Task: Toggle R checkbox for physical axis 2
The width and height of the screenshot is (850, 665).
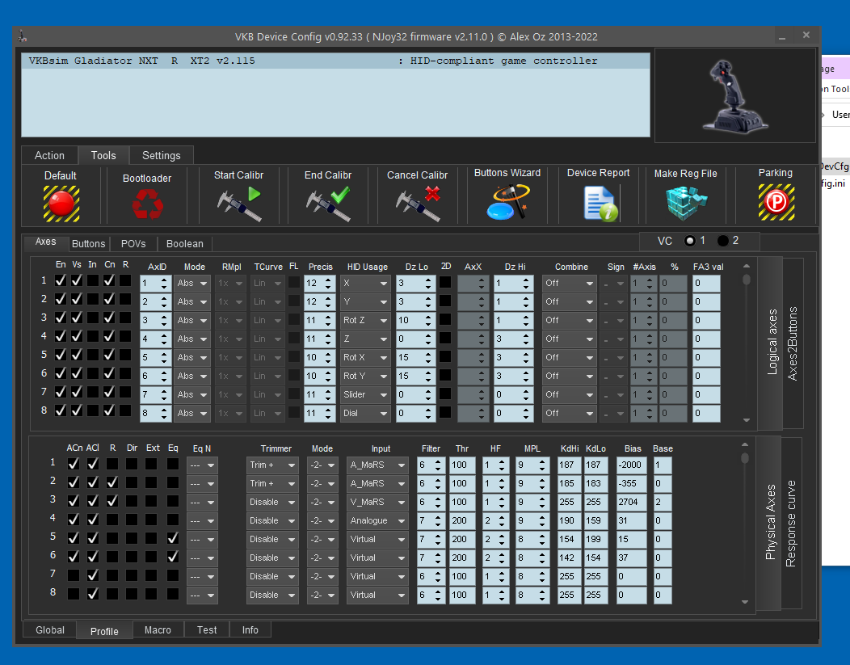Action: point(112,482)
